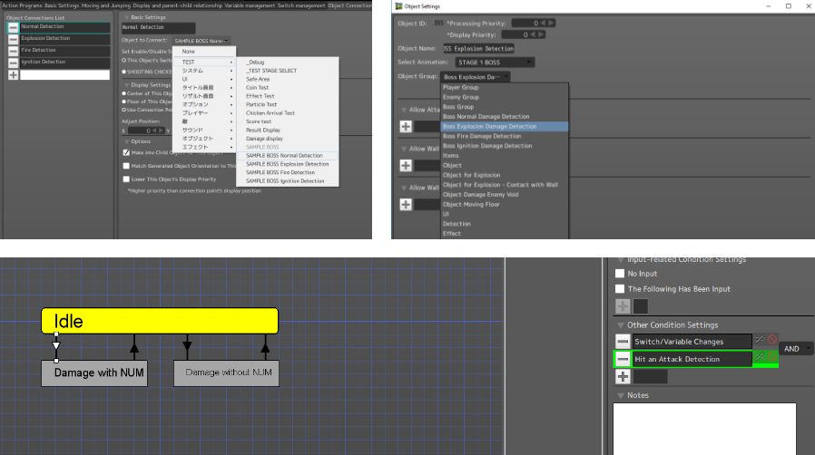Image resolution: width=815 pixels, height=455 pixels.
Task: Click into the Notes text area
Action: coord(703,428)
